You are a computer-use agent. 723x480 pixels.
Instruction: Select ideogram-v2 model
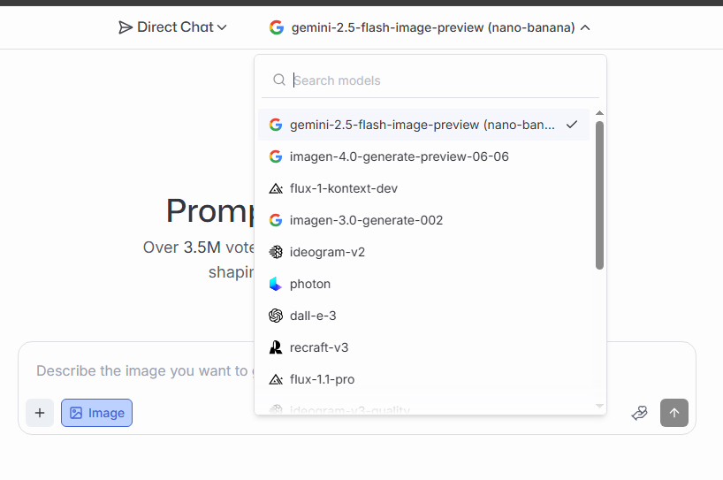click(x=423, y=252)
